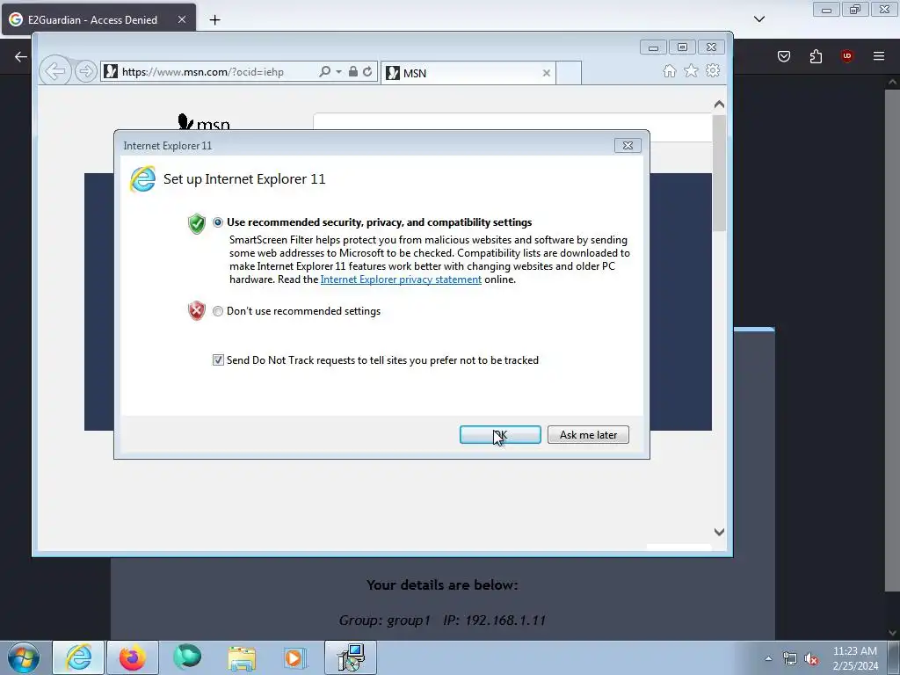Click the IE back arrow button
The image size is (900, 675).
click(55, 72)
